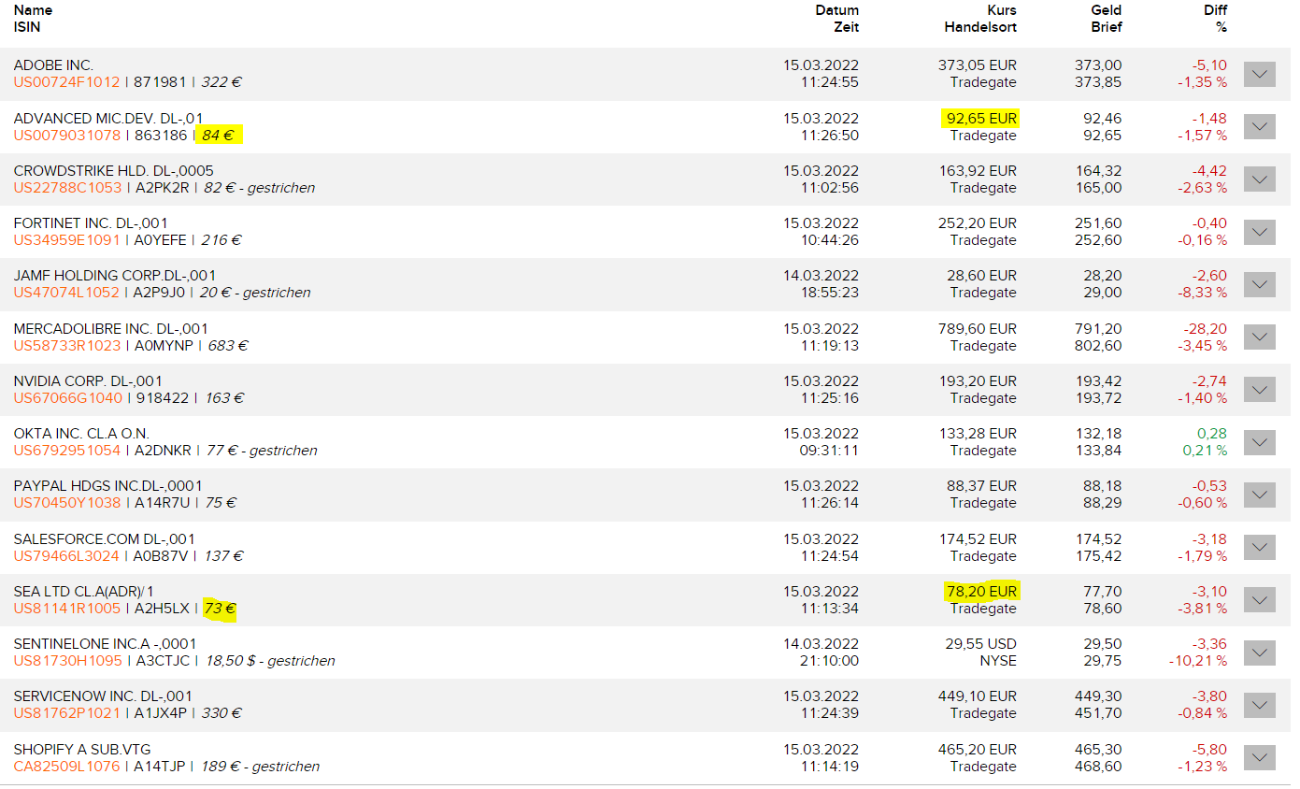Open the CrowdStrike row dropdown arrow
Screen dimensions: 1300x789
click(1259, 179)
